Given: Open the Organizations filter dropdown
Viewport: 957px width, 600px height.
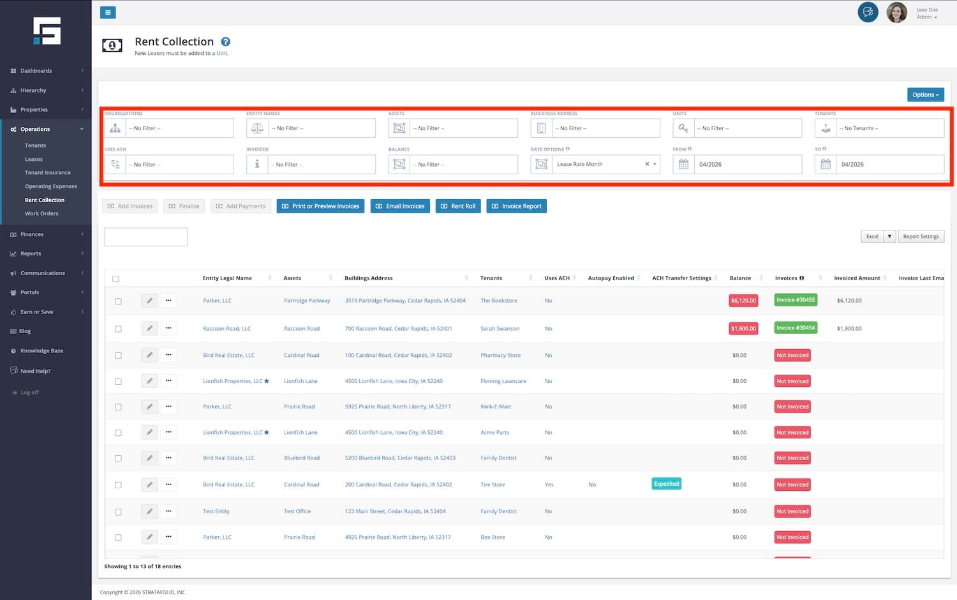Looking at the screenshot, I should [180, 128].
